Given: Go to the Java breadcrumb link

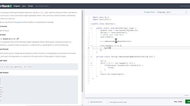Looking at the screenshot, I should coord(24,6).
